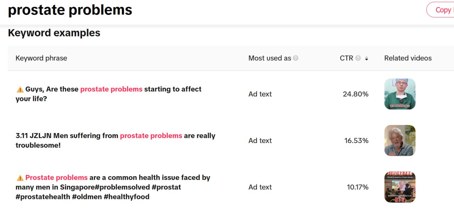Sort table by CTR arrow
The height and width of the screenshot is (210, 454).
click(366, 59)
